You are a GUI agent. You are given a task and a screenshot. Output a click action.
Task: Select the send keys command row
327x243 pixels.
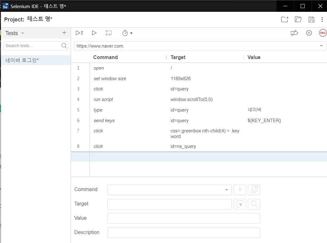pos(104,121)
